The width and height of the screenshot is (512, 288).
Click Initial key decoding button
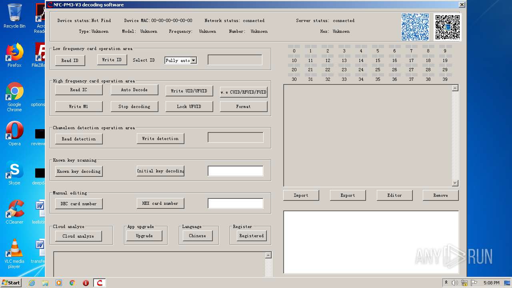click(160, 171)
